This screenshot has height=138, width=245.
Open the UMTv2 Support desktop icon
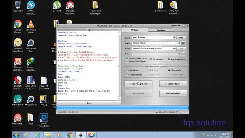point(31,8)
